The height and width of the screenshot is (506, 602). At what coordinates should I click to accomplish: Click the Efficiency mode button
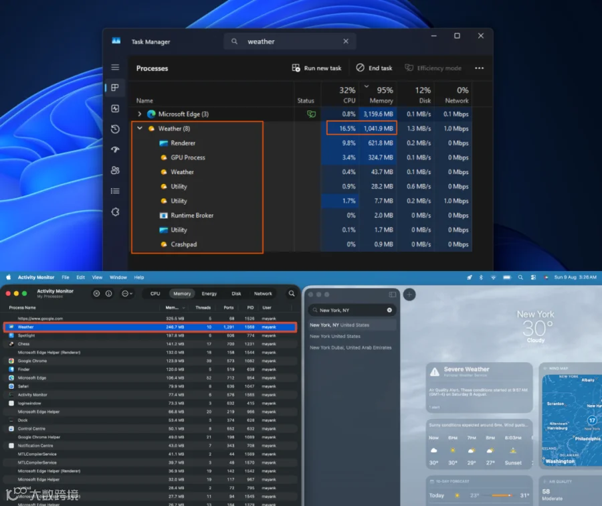pos(433,68)
